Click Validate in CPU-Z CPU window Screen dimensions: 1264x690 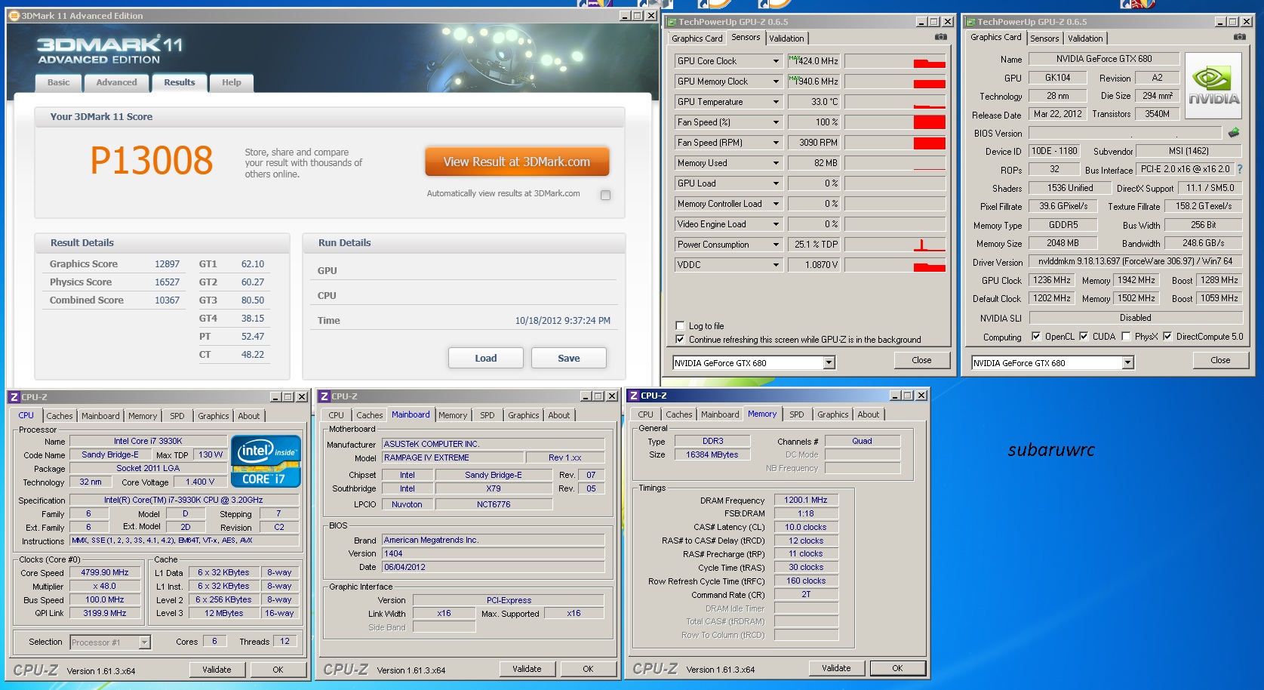click(217, 670)
